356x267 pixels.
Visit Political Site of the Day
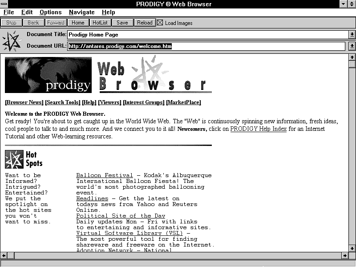point(121,216)
